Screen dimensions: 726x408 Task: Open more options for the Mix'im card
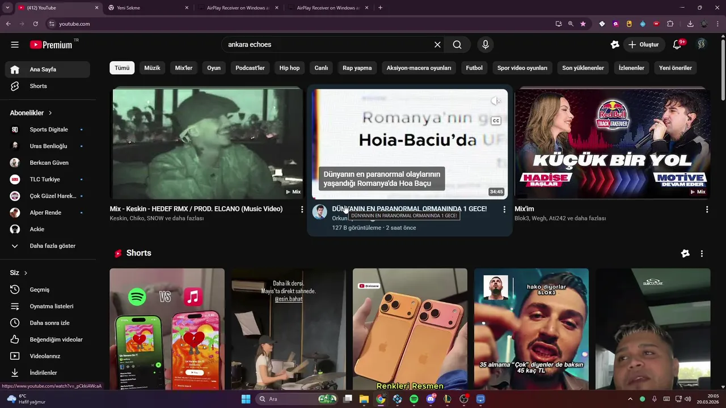707,209
